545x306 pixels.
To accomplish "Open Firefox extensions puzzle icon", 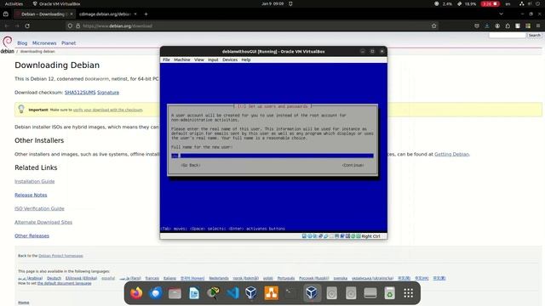I will click(508, 25).
